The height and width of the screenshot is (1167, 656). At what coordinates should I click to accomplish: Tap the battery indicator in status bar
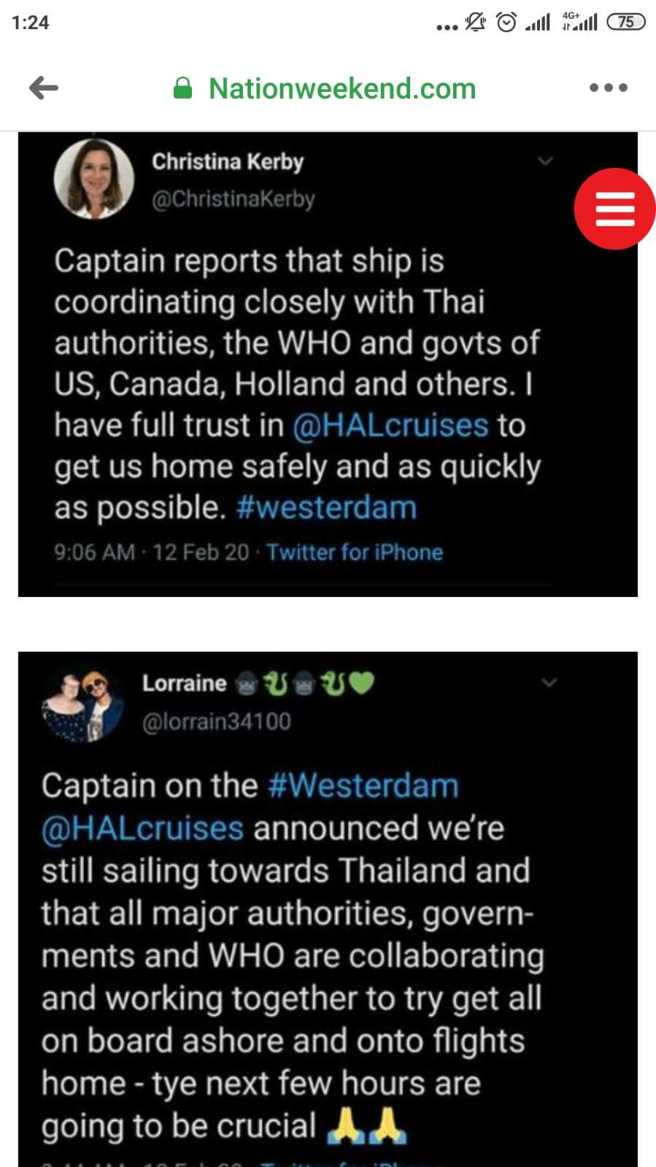pyautogui.click(x=625, y=22)
